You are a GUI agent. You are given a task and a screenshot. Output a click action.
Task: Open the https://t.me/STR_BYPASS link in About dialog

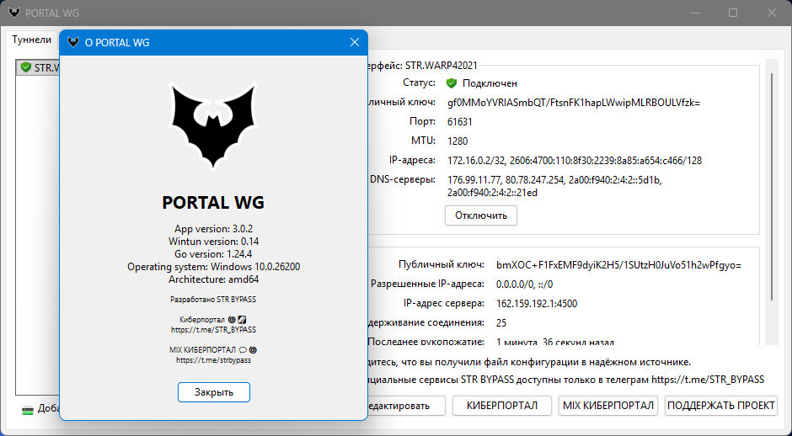pos(214,329)
